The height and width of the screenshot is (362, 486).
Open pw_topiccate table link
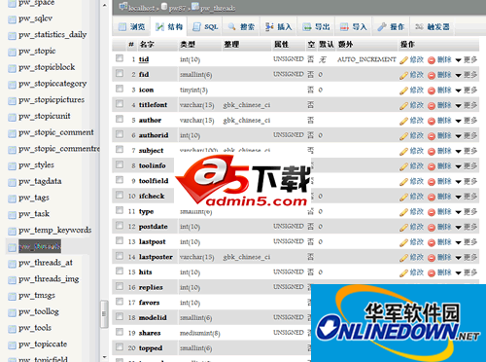click(x=43, y=344)
